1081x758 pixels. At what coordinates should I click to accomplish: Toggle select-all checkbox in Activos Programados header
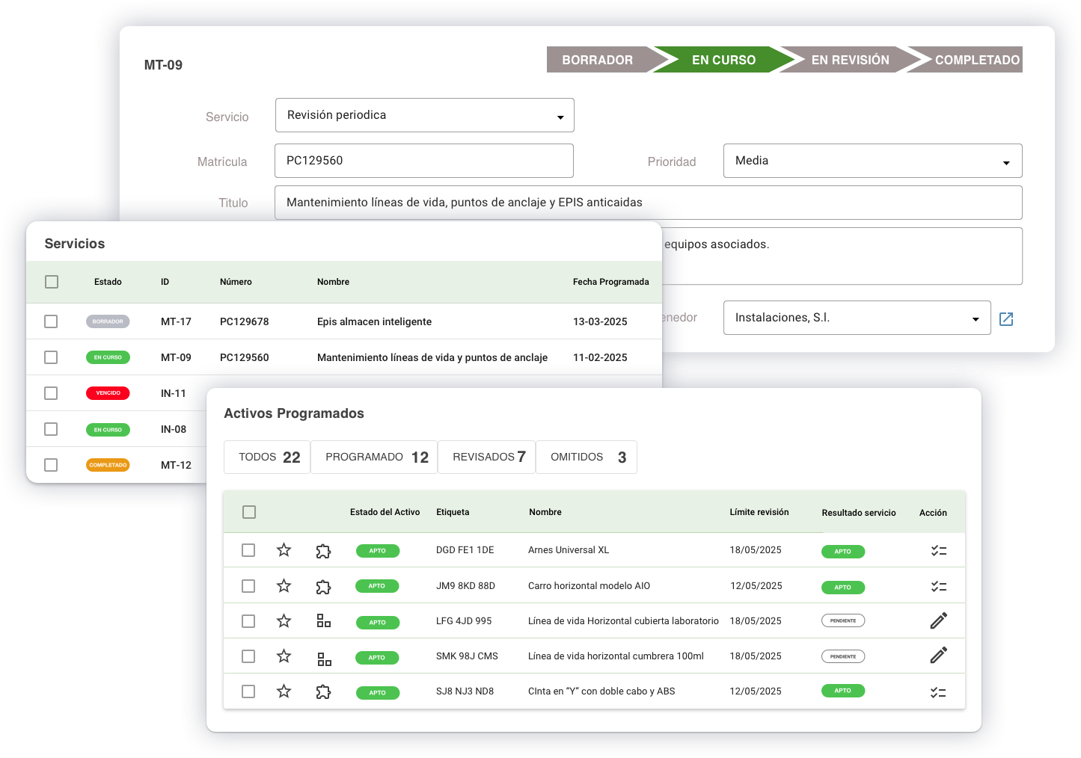point(249,512)
